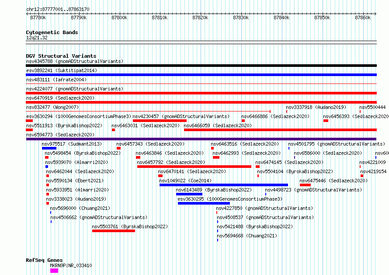Click nsv4224077 gnomADStructuralVariants label

75,89
